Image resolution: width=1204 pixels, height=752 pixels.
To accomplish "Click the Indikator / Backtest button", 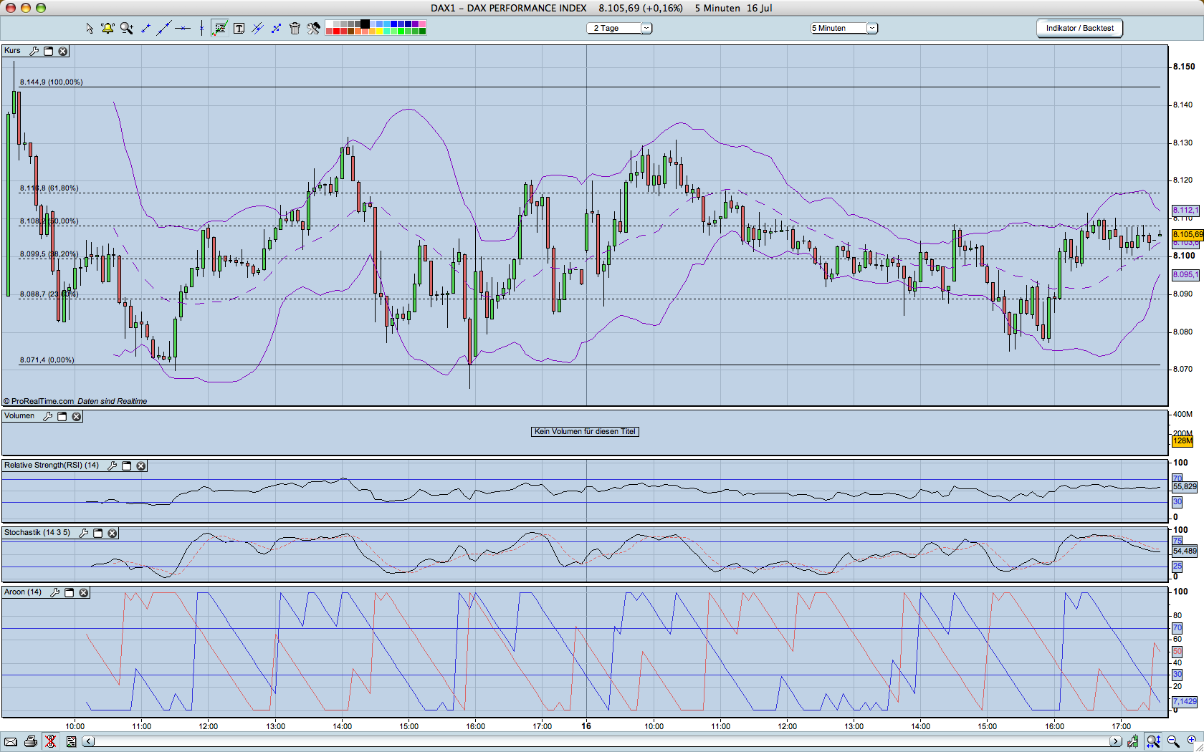I will 1079,28.
